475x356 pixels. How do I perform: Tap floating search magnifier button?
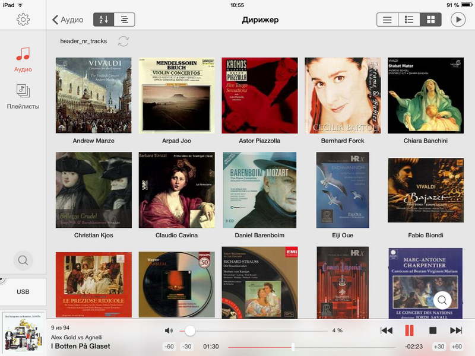[442, 300]
